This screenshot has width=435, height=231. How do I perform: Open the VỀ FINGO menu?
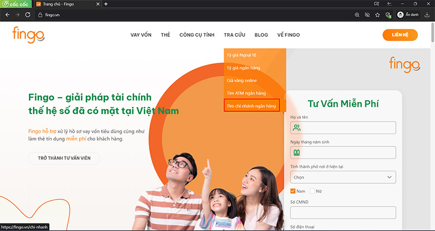point(289,35)
